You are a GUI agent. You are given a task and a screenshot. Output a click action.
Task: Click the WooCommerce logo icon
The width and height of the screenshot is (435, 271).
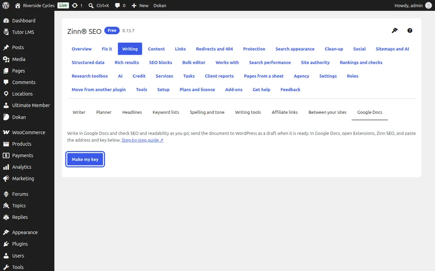(x=6, y=132)
